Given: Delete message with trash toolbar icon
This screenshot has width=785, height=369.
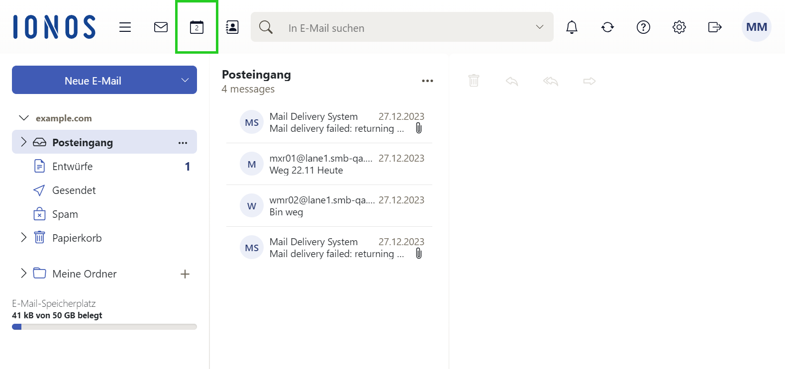Looking at the screenshot, I should tap(474, 81).
